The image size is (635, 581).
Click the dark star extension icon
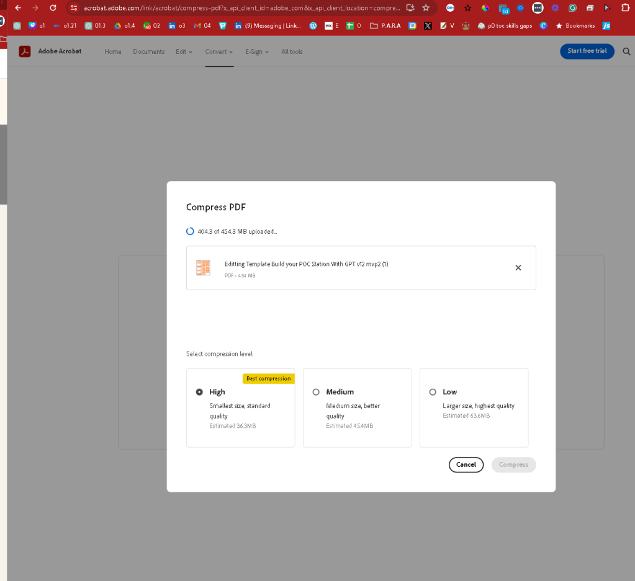pos(467,7)
